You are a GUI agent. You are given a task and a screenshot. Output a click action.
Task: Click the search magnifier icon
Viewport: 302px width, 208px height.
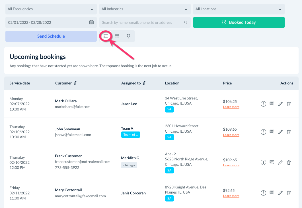186,22
